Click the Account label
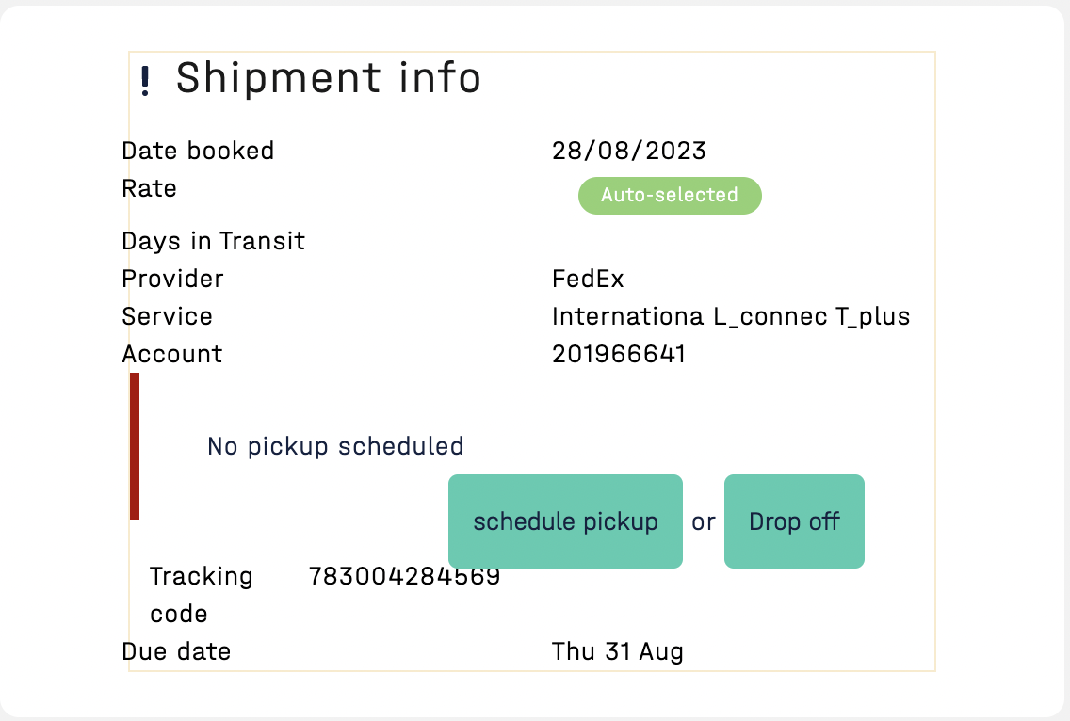1070x721 pixels. coord(172,354)
